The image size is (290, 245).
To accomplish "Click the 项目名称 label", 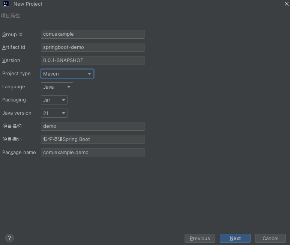I will coord(12,126).
